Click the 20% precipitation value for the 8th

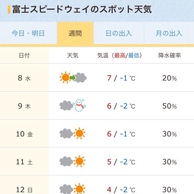pyautogui.click(x=169, y=78)
